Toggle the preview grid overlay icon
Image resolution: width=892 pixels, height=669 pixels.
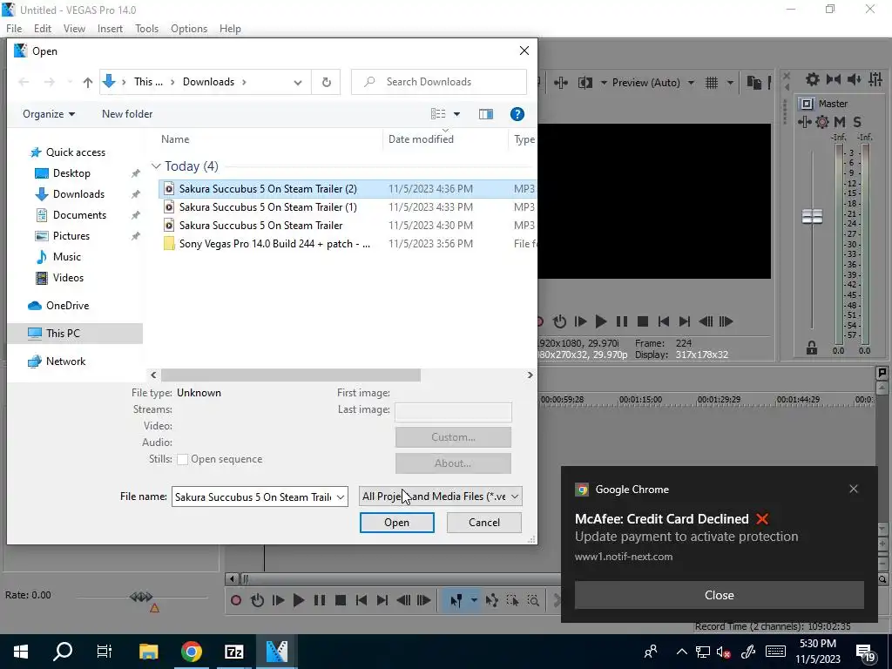pyautogui.click(x=711, y=83)
